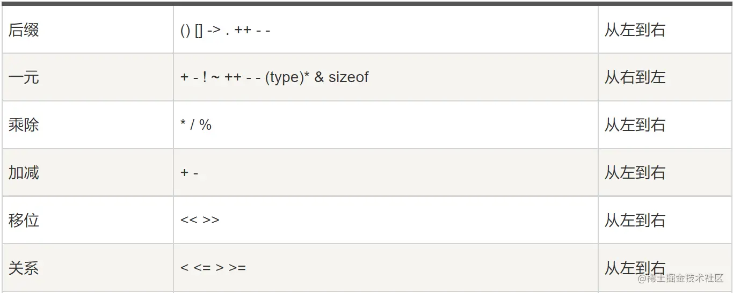Viewport: 733px width, 293px height.
Task: Click the 关系 category cell
Action: tap(24, 268)
